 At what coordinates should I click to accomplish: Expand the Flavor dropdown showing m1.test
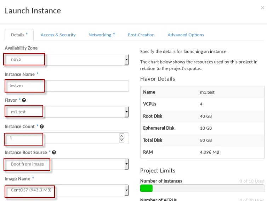click(x=67, y=112)
